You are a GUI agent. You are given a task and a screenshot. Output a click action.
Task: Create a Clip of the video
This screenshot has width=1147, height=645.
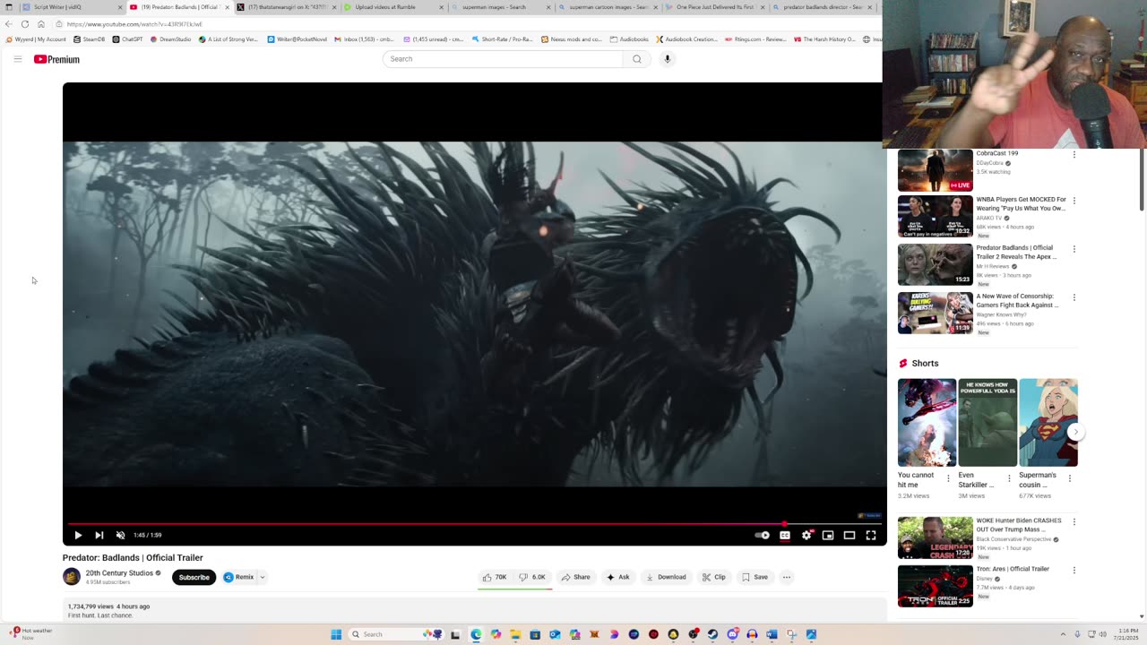[x=714, y=577]
